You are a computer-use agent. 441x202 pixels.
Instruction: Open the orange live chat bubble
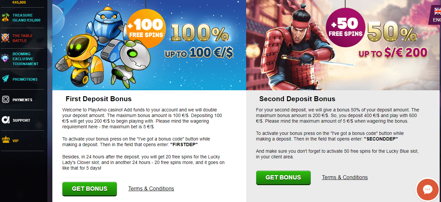pyautogui.click(x=428, y=190)
